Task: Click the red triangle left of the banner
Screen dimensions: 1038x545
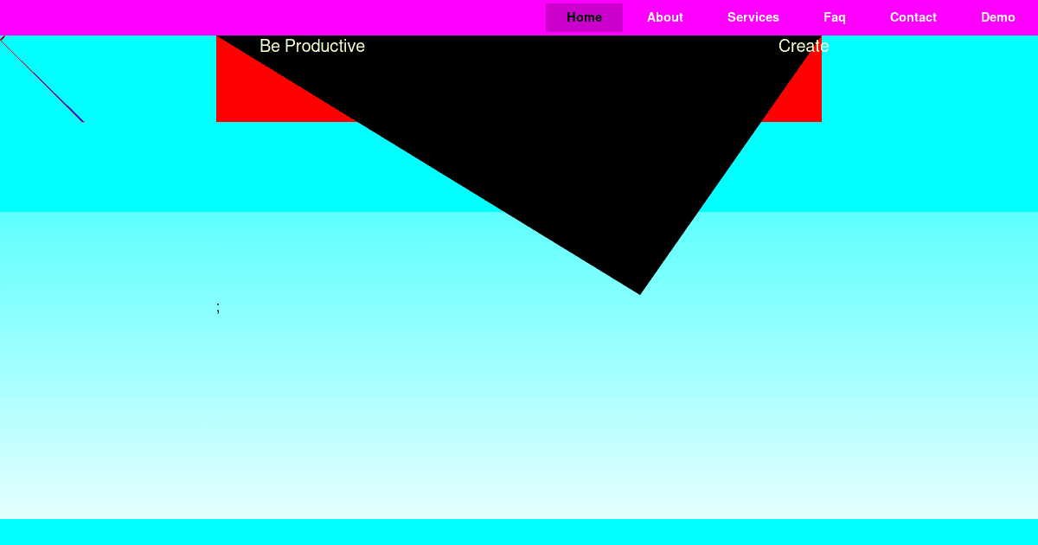Action: tap(259, 95)
